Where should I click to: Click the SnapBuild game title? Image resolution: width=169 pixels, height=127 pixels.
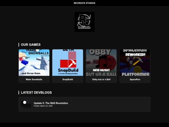(68, 79)
